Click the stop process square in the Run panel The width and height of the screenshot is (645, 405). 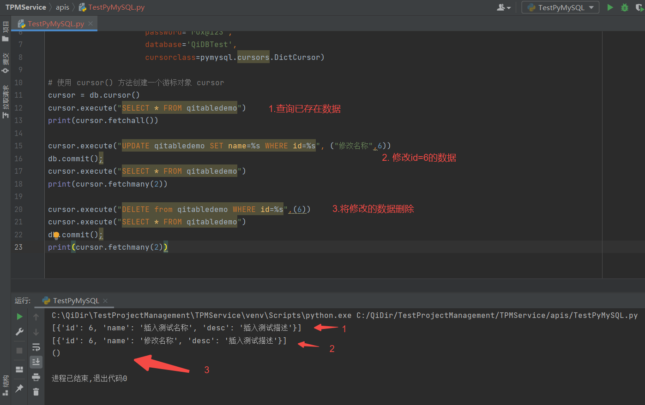19,351
